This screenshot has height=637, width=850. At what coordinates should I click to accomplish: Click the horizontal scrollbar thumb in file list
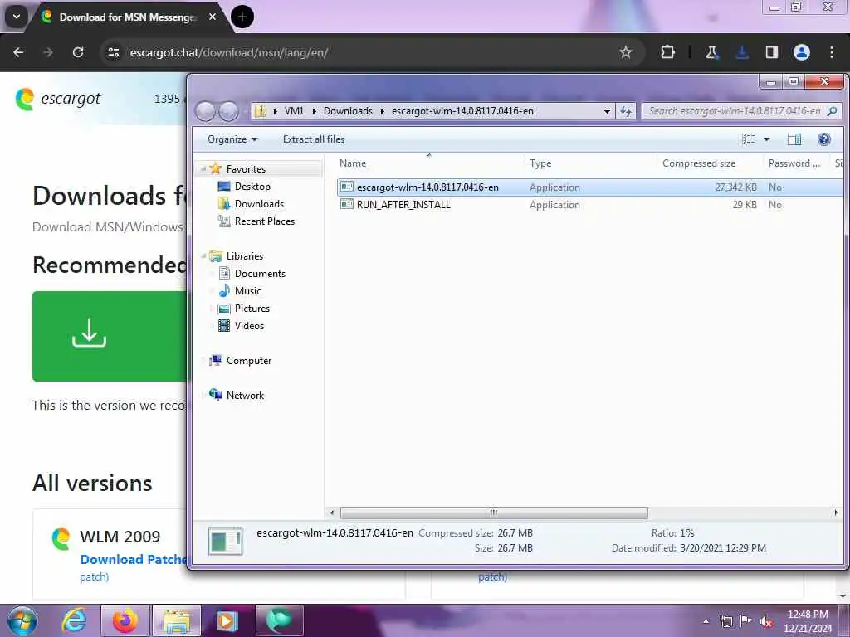[x=493, y=513]
